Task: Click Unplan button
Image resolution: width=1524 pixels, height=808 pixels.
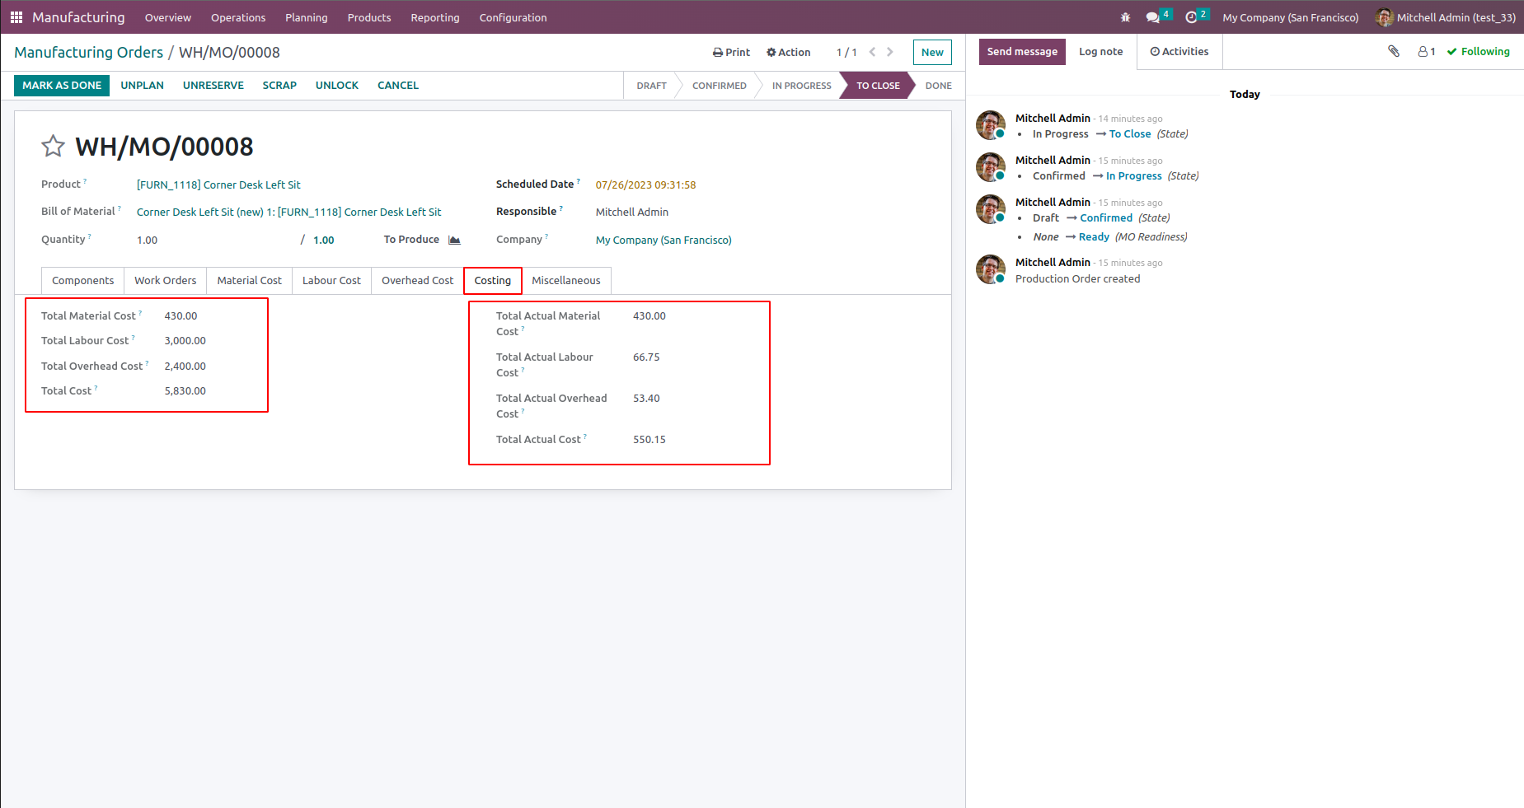Action: point(142,86)
